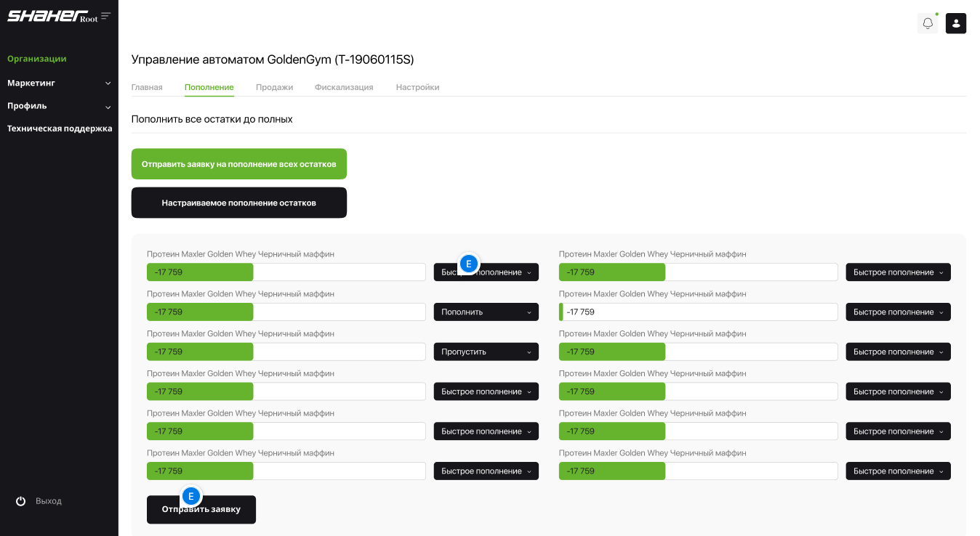Click Отправить заявку на пополнение всех остатков
980x536 pixels.
coord(239,164)
